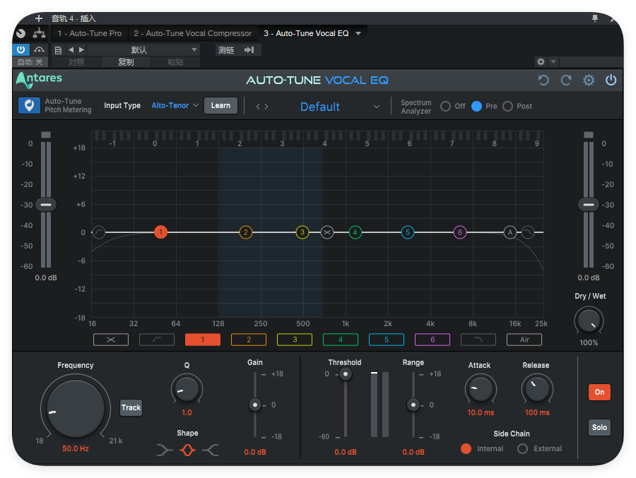Open the routing tree icon
636x478 pixels.
[40, 33]
